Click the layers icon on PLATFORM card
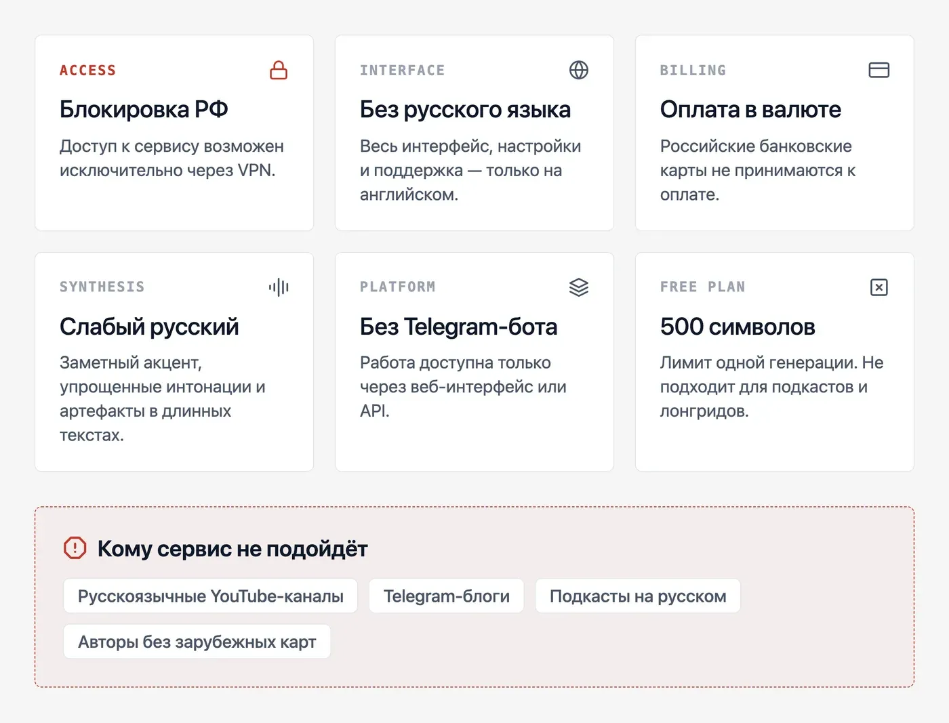This screenshot has width=949, height=723. (x=579, y=287)
